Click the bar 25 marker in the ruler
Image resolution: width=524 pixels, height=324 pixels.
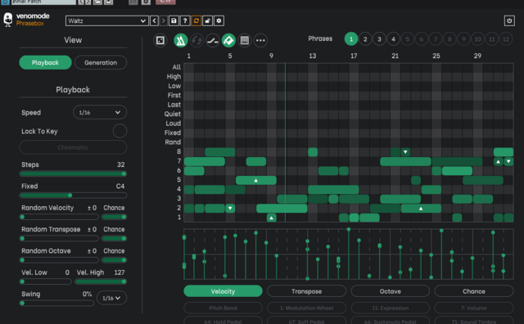436,56
